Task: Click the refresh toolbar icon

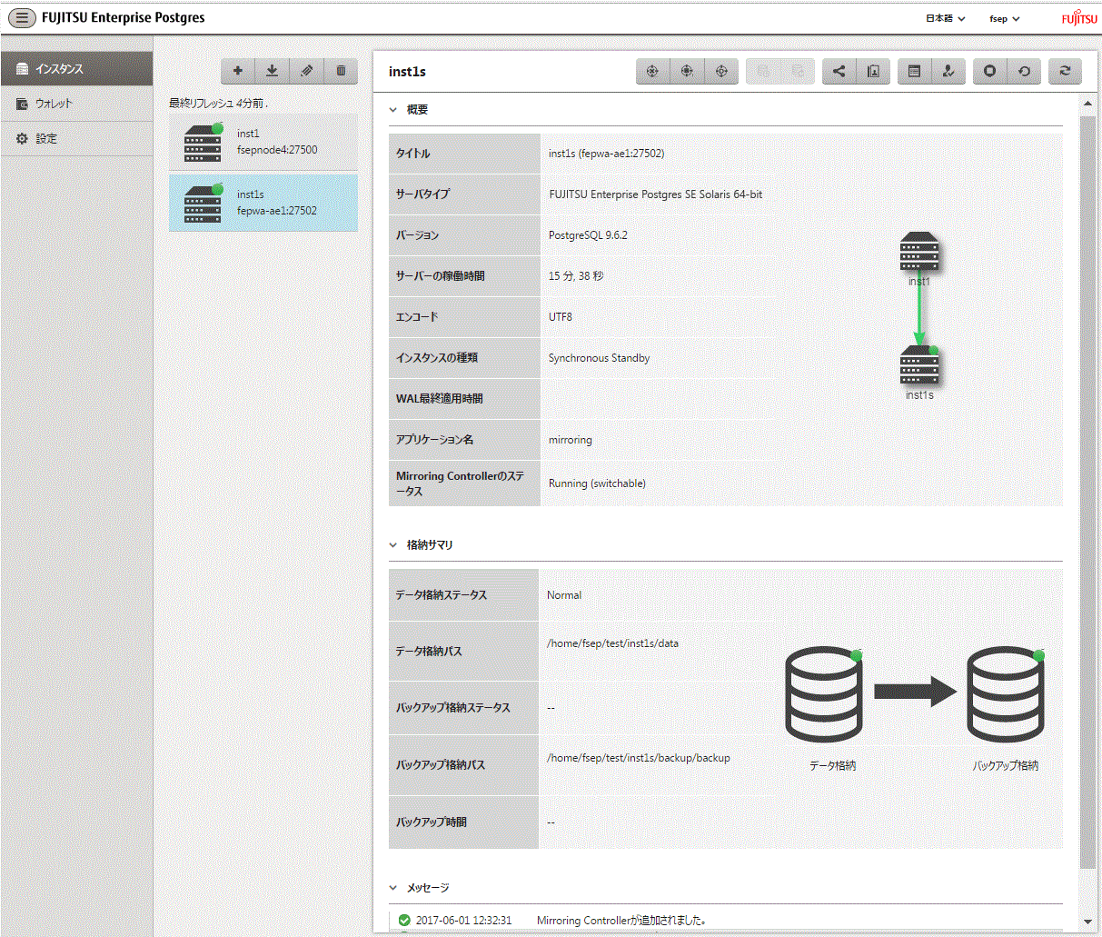Action: (x=1066, y=71)
